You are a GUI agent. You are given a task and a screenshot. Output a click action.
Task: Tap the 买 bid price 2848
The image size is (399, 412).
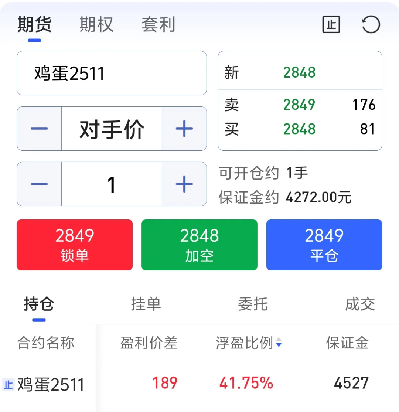click(299, 129)
